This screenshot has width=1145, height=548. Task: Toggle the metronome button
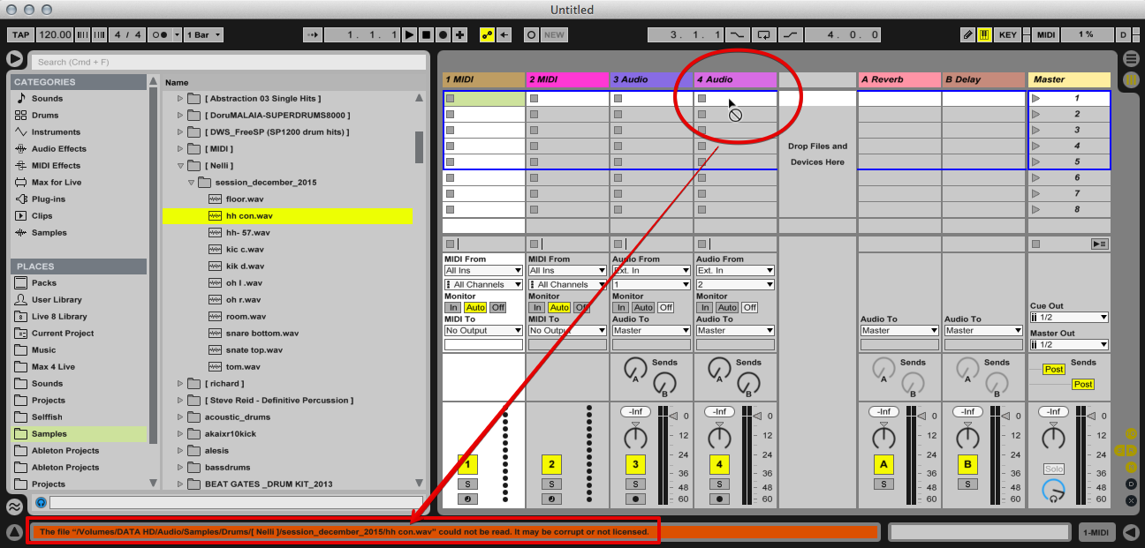coord(160,35)
